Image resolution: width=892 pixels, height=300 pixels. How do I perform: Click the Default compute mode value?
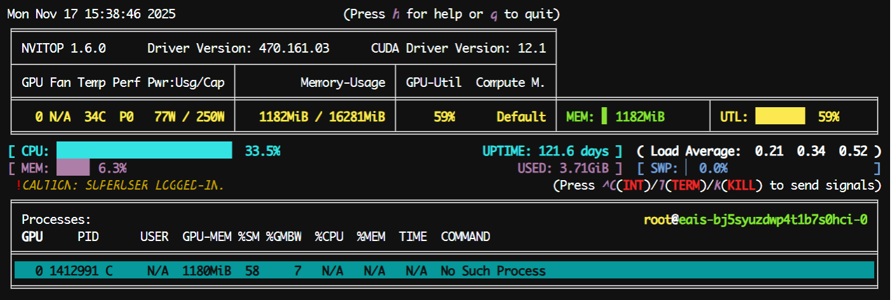click(521, 117)
